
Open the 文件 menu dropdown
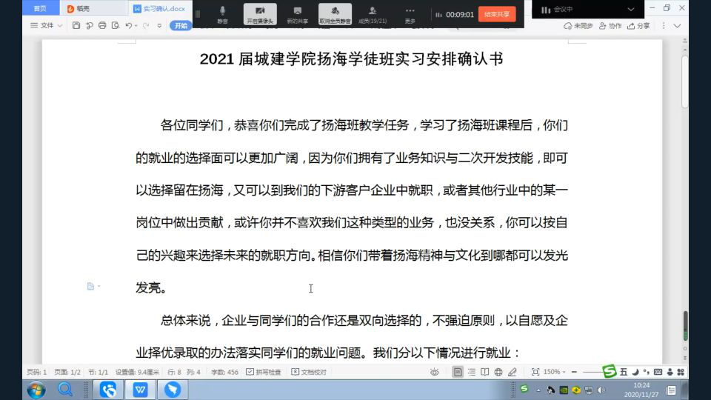[x=46, y=25]
